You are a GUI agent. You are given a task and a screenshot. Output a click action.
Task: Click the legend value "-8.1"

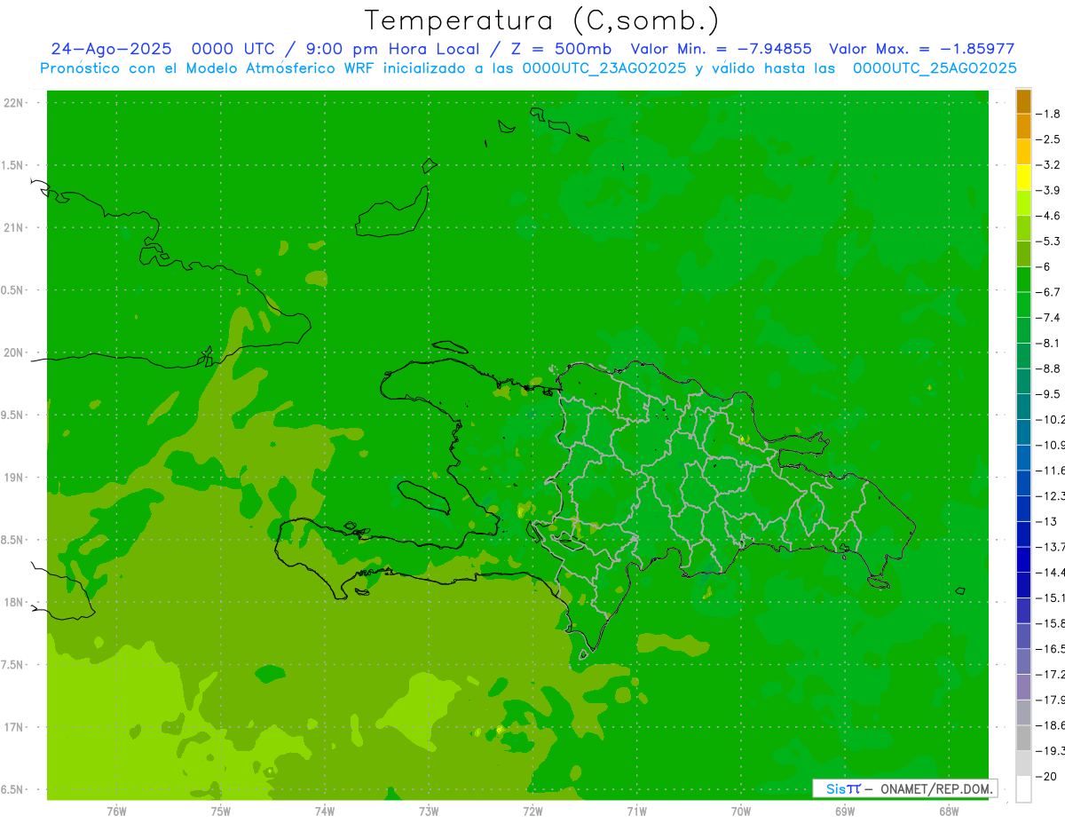1049,343
